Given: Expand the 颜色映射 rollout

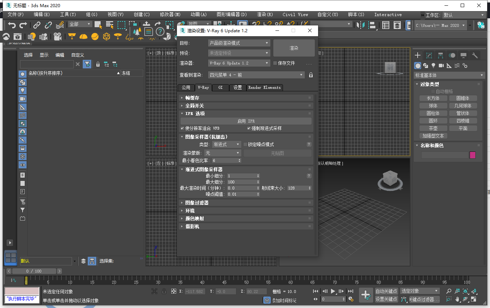Looking at the screenshot, I should coord(246,218).
